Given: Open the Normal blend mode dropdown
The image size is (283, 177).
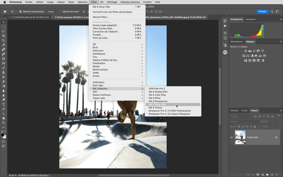Looking at the screenshot, I should pyautogui.click(x=245, y=121).
